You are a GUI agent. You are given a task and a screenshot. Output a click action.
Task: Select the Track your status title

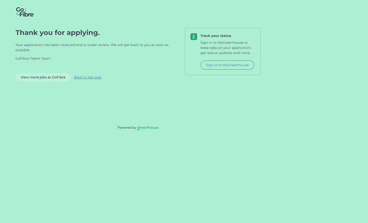(216, 36)
